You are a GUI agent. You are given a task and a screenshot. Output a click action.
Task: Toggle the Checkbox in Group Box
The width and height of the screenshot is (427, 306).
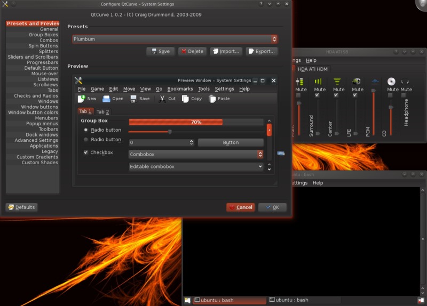point(86,152)
